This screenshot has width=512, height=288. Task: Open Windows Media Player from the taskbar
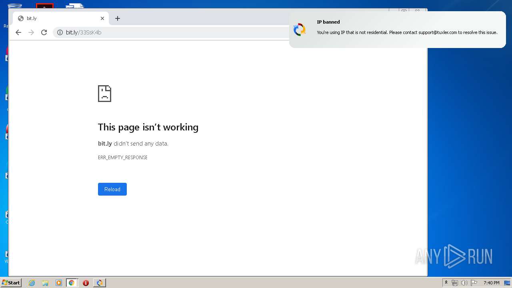coord(58,283)
